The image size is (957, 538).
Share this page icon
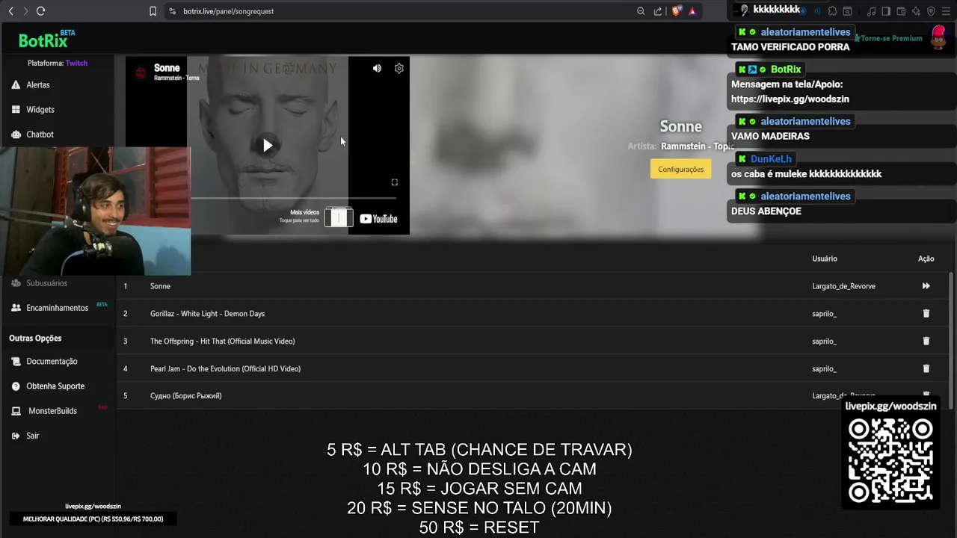[x=658, y=11]
